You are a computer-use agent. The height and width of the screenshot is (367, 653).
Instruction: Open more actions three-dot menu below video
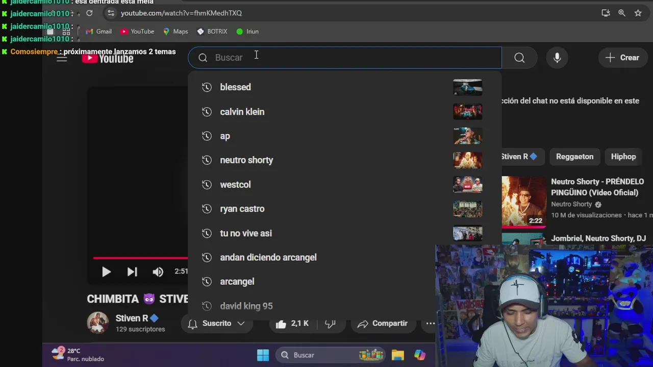point(431,324)
